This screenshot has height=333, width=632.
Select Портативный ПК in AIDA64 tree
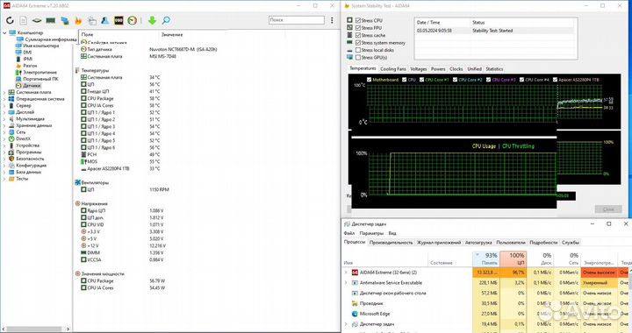pos(40,79)
